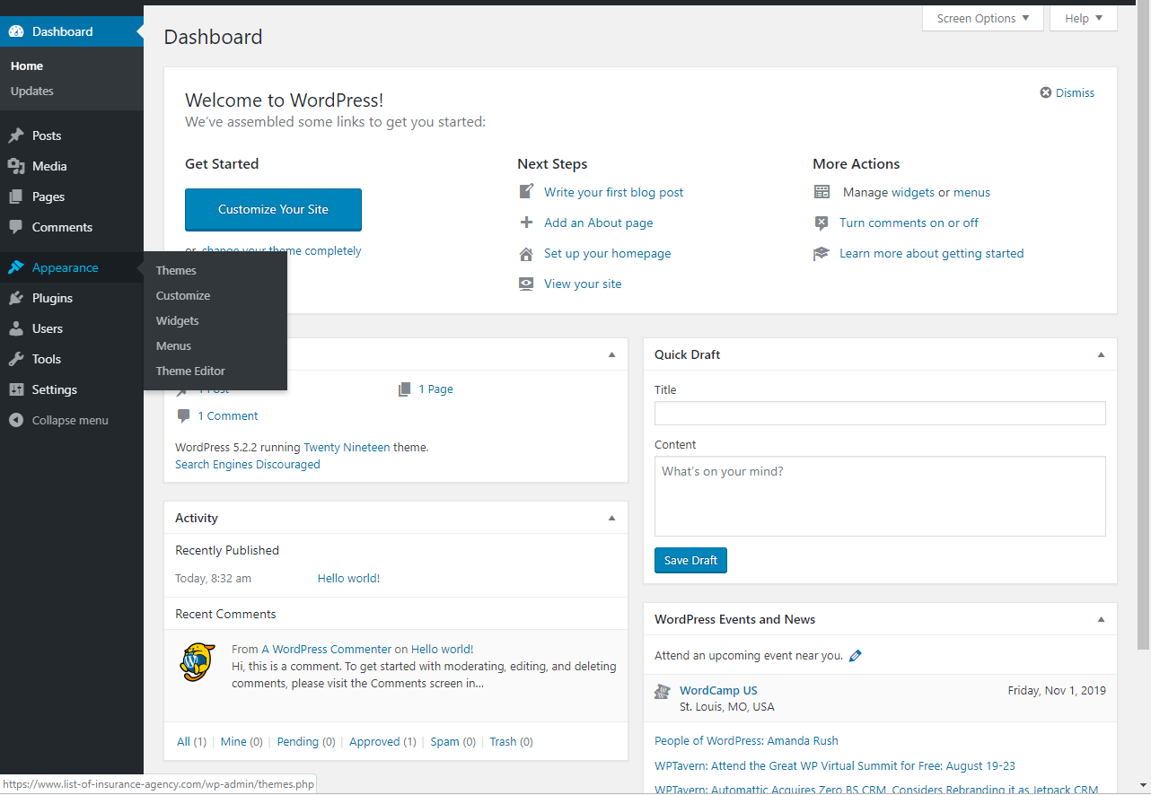Click the comment bubble icon next to 1 Comment
Viewport: 1151px width, 795px height.
click(183, 415)
